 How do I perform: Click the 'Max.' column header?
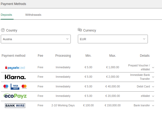(x=113, y=56)
